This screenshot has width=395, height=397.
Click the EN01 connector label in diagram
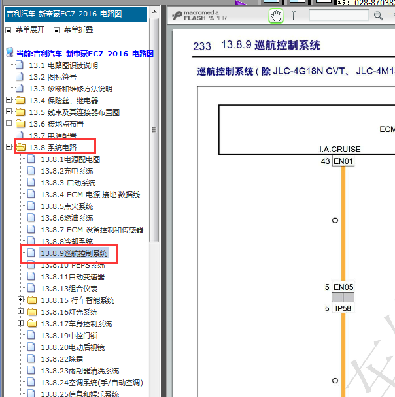click(x=343, y=161)
